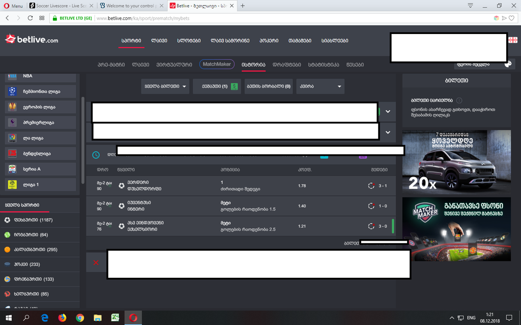The height and width of the screenshot is (325, 521).
Task: Click the Europa League icon (ევროპის ლიგა)
Action: pos(12,107)
